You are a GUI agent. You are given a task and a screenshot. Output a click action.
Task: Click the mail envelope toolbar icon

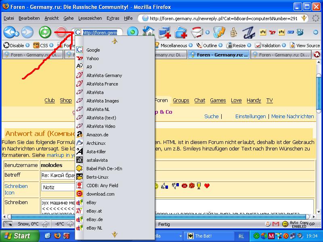[x=197, y=32]
